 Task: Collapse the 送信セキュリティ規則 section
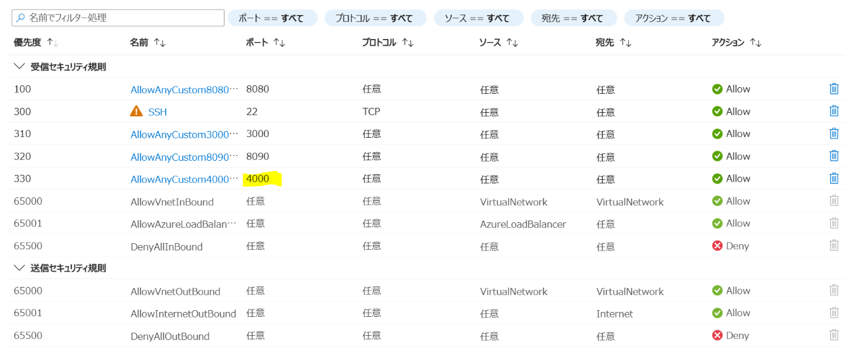point(18,268)
